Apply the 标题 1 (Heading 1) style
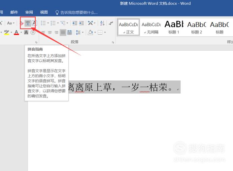 click(174, 27)
